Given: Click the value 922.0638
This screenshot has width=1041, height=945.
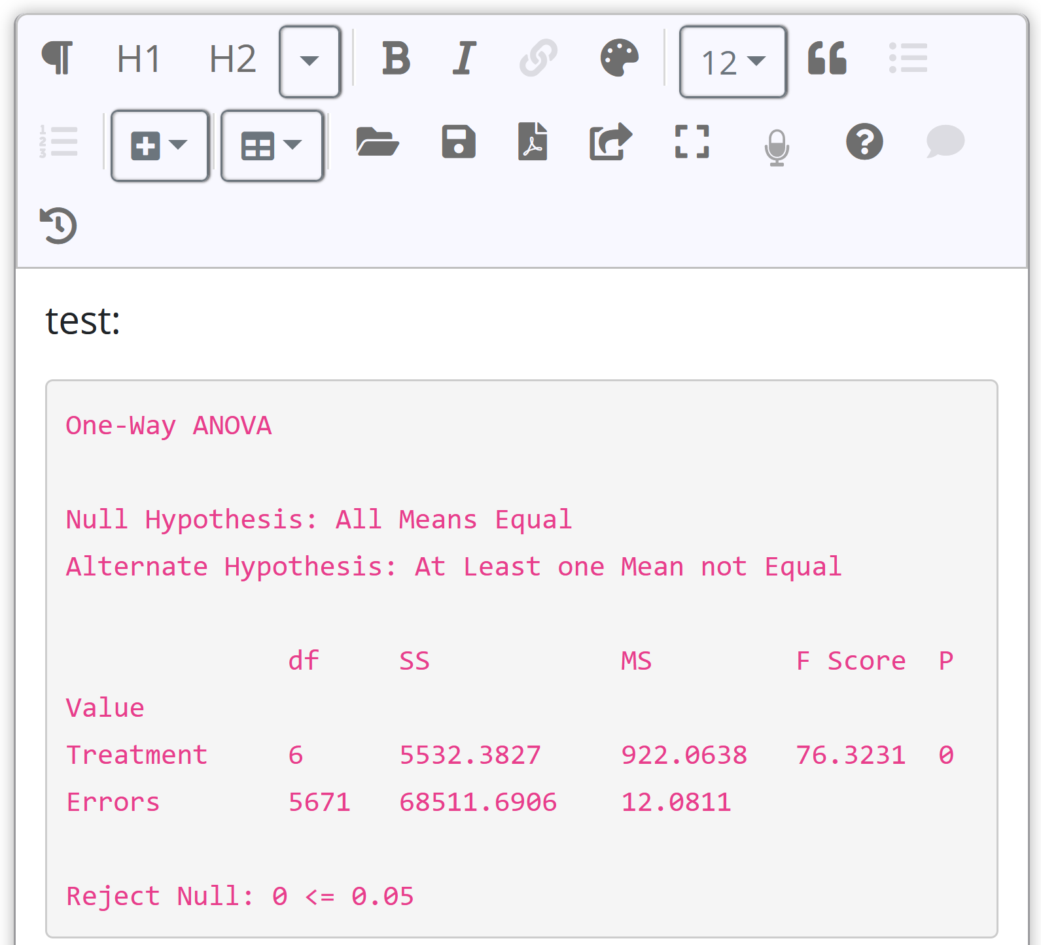Looking at the screenshot, I should (x=684, y=755).
